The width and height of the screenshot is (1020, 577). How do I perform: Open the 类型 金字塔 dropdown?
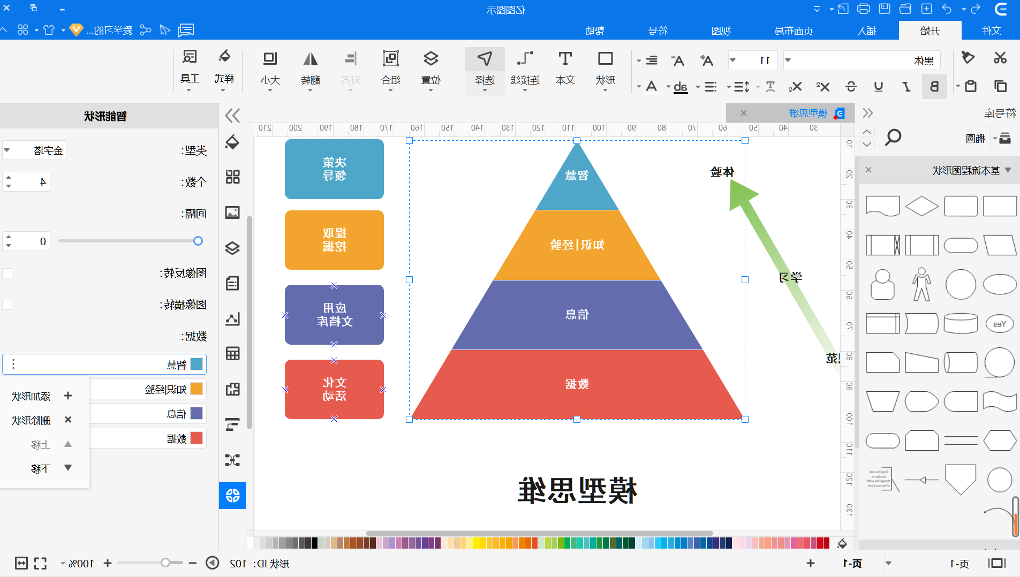click(x=34, y=150)
